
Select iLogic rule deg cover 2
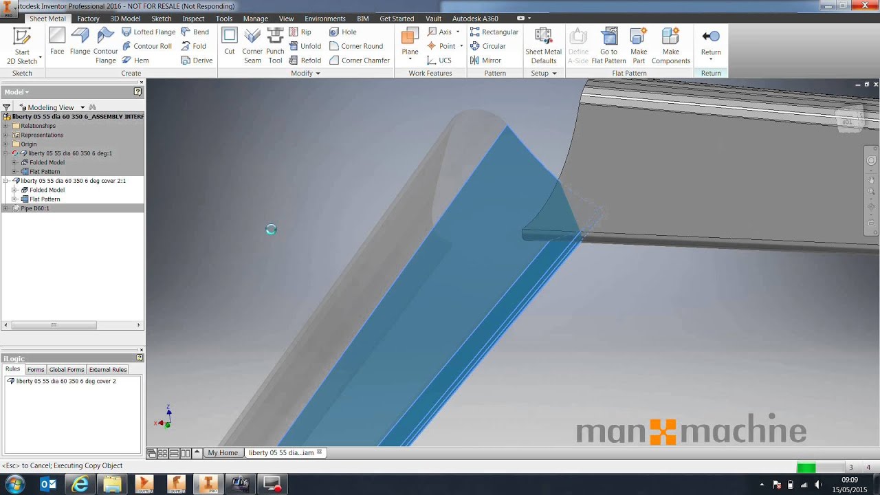tap(66, 381)
